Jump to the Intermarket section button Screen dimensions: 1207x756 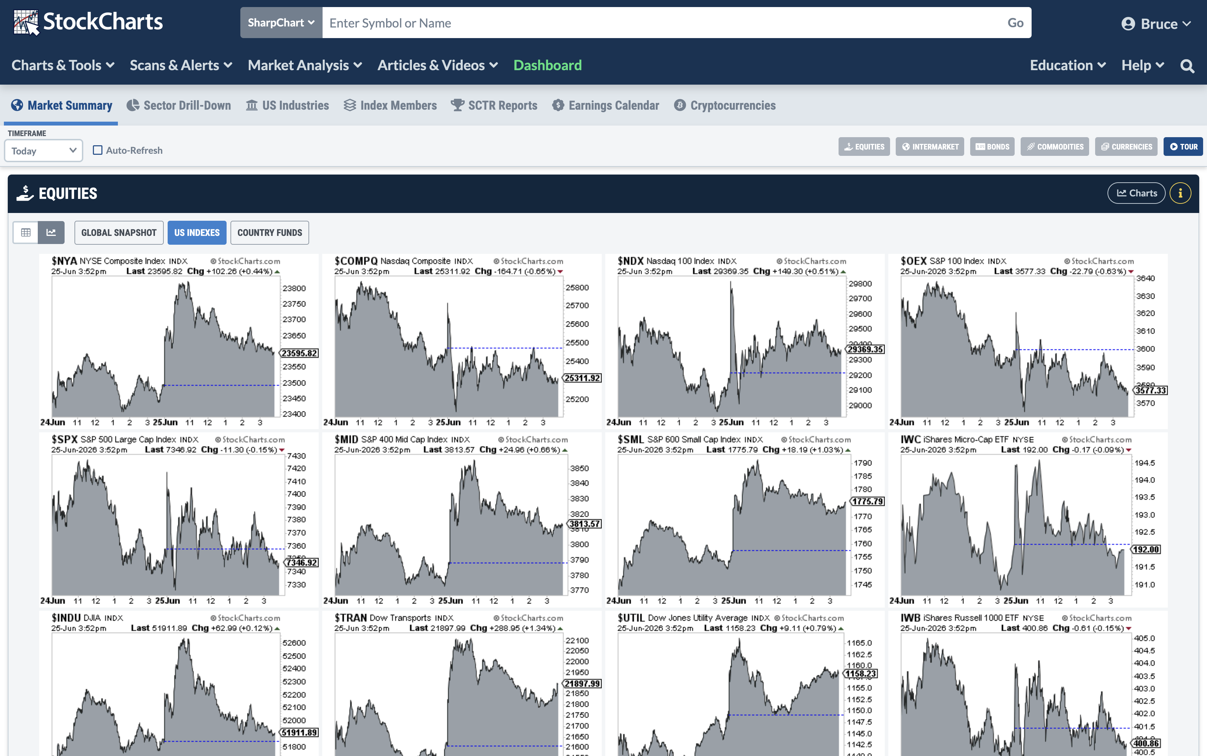[x=930, y=146]
